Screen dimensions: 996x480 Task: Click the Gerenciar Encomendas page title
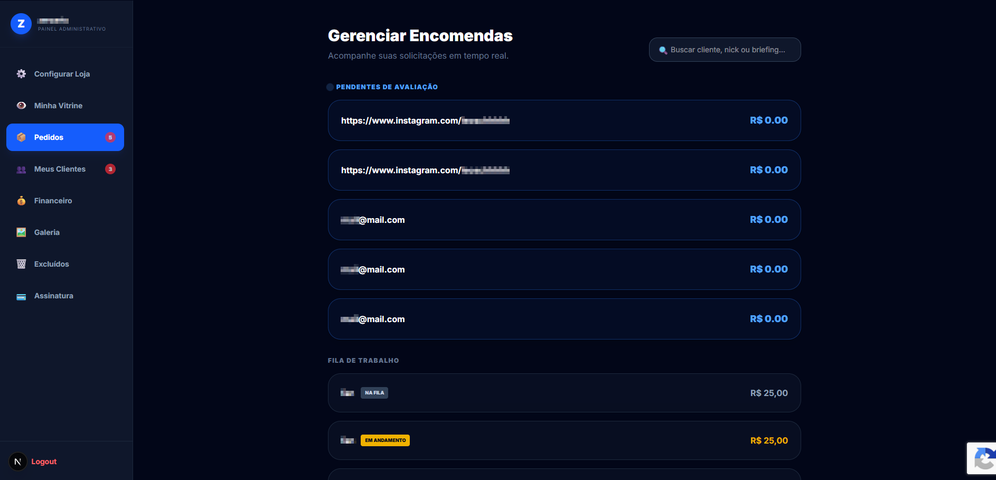click(420, 35)
